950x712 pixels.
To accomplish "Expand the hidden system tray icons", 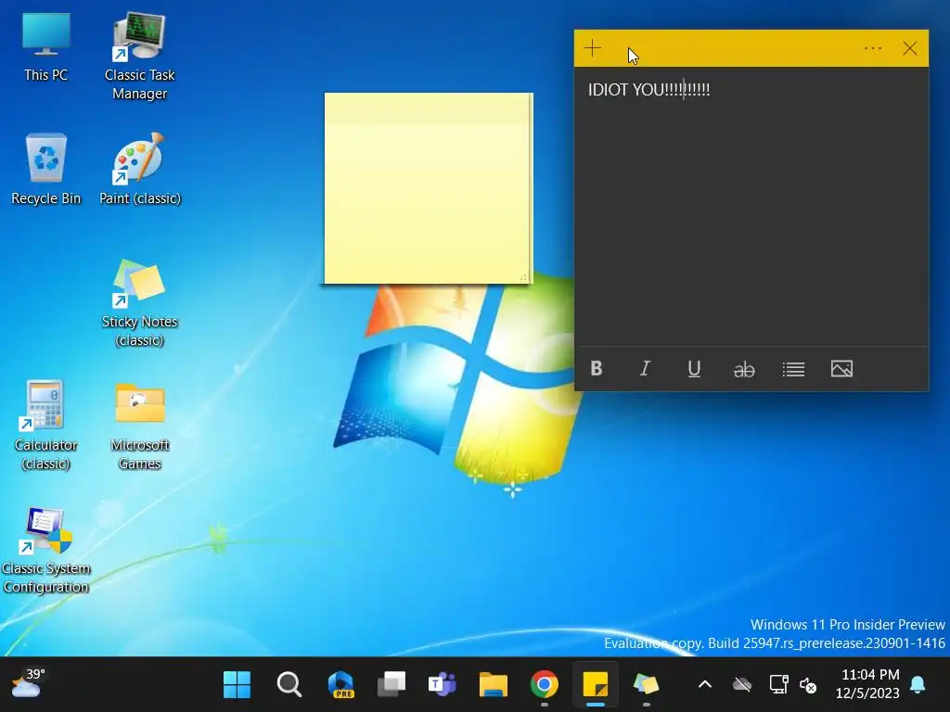I will tap(705, 685).
